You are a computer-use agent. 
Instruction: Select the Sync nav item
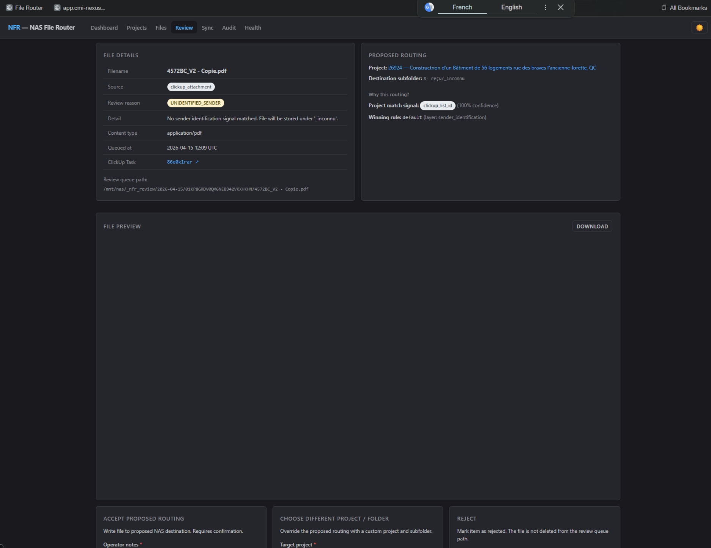[x=207, y=28]
